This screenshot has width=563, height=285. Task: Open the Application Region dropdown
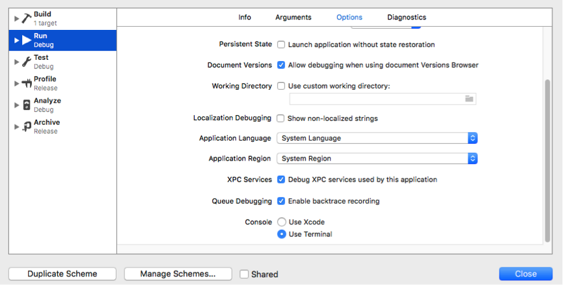377,158
